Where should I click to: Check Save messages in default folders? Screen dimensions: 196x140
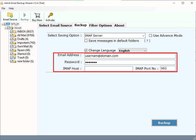86,41
